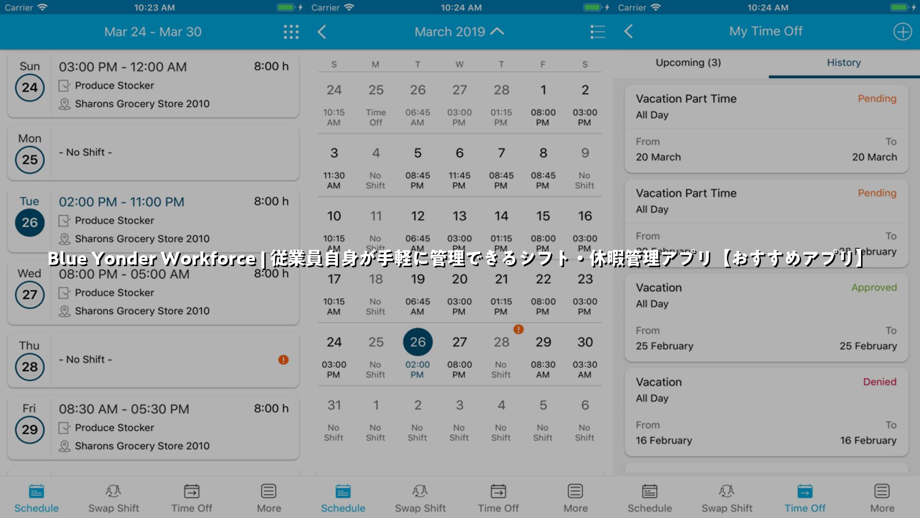The height and width of the screenshot is (518, 920).
Task: Add a new time off request with plus icon
Action: [902, 32]
